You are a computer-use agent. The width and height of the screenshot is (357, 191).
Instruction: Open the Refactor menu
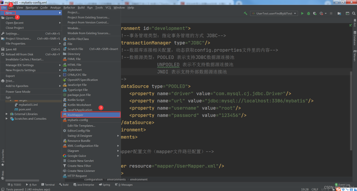[x=69, y=8]
